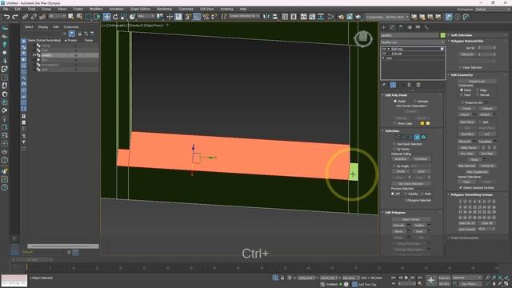Click the ViewCube in viewport
This screenshot has width=512, height=288.
pyautogui.click(x=363, y=38)
